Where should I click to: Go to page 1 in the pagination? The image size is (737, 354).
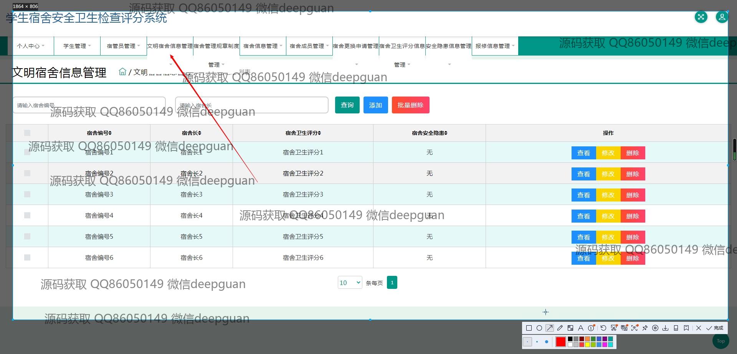(x=392, y=283)
